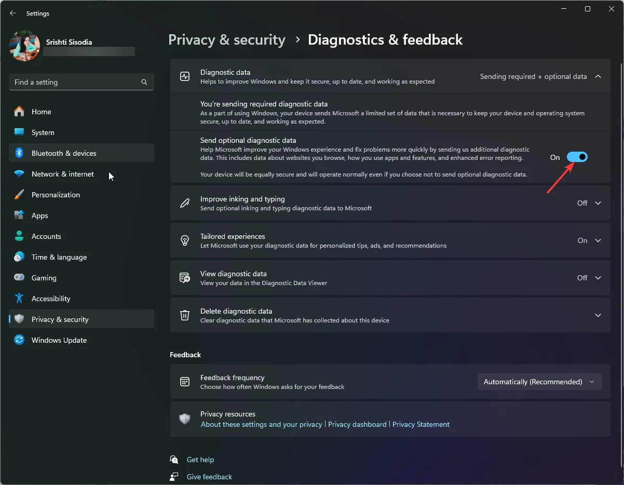Click the Give feedback icon

coord(174,477)
